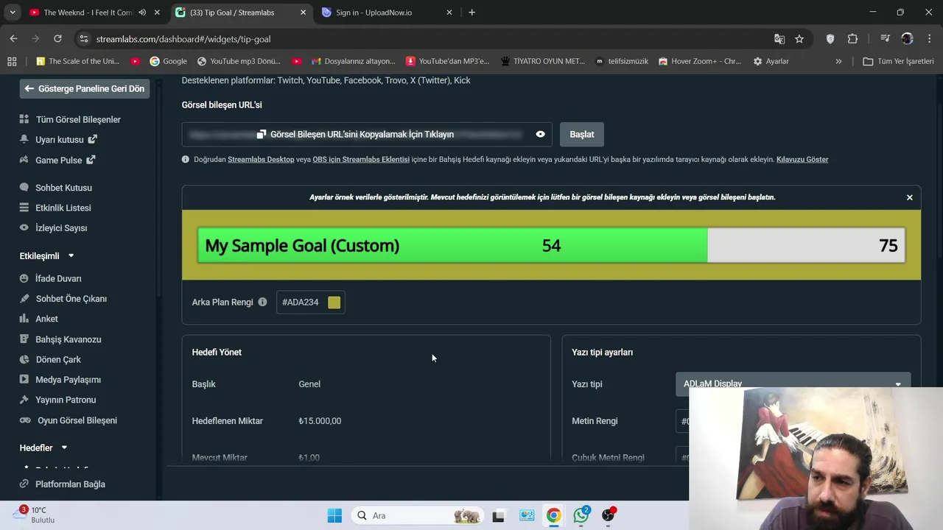The height and width of the screenshot is (530, 943).
Task: Click info icon beside Arka Plan Rengi
Action: (262, 302)
